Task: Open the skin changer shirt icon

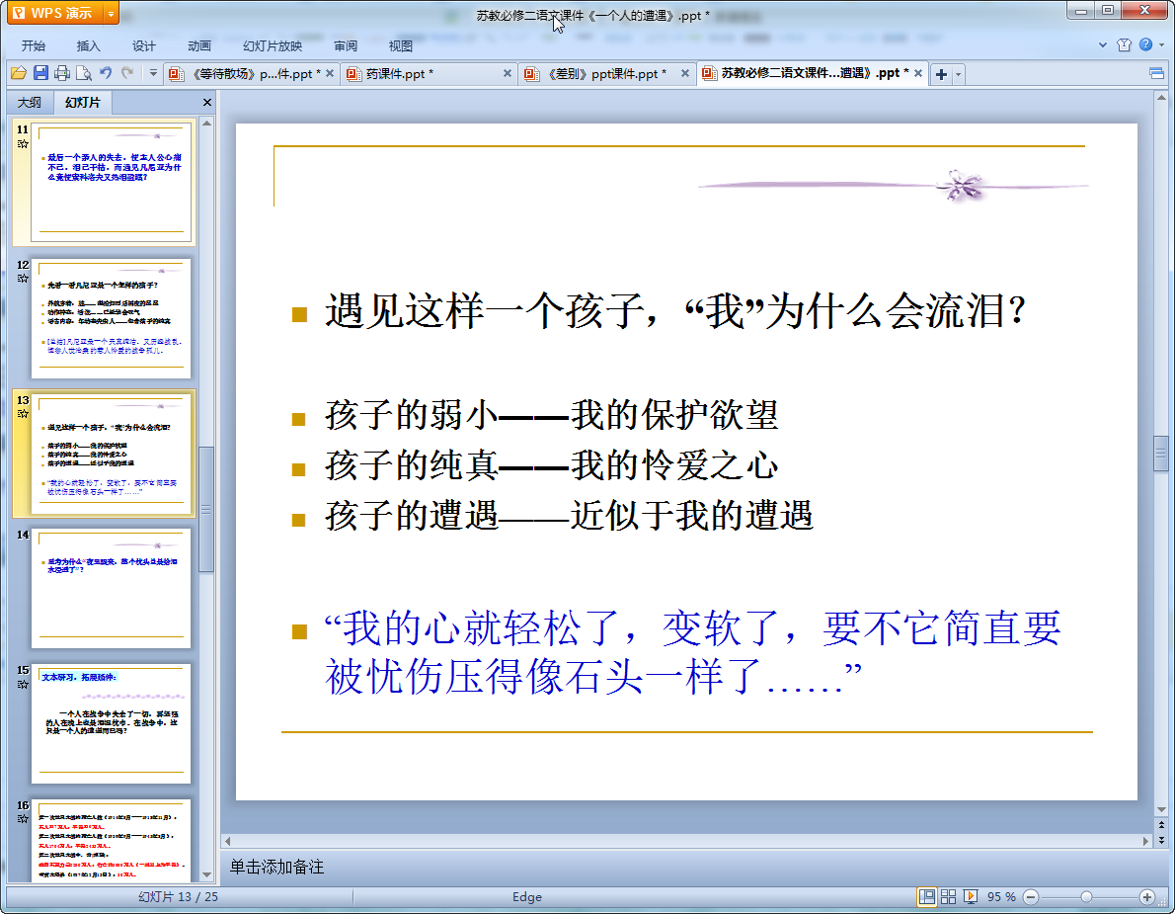Action: point(1124,45)
